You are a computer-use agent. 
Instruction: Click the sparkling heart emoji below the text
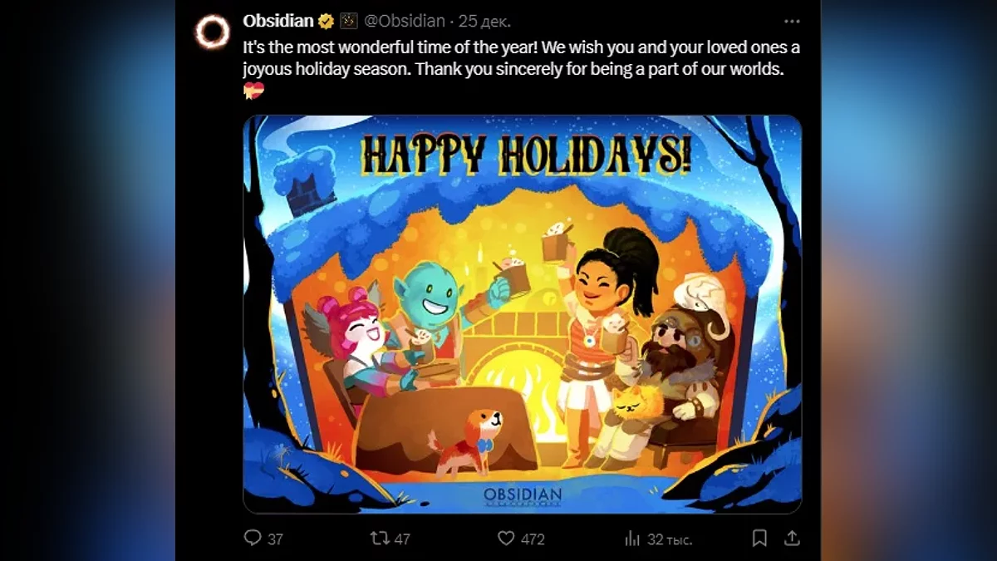click(x=253, y=91)
